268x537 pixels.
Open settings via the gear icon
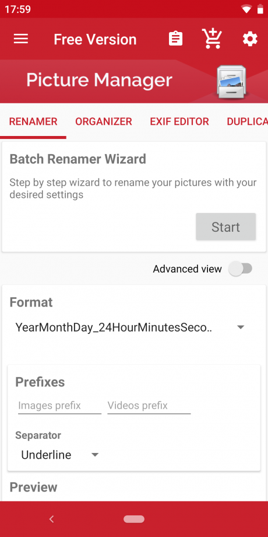[x=250, y=39]
